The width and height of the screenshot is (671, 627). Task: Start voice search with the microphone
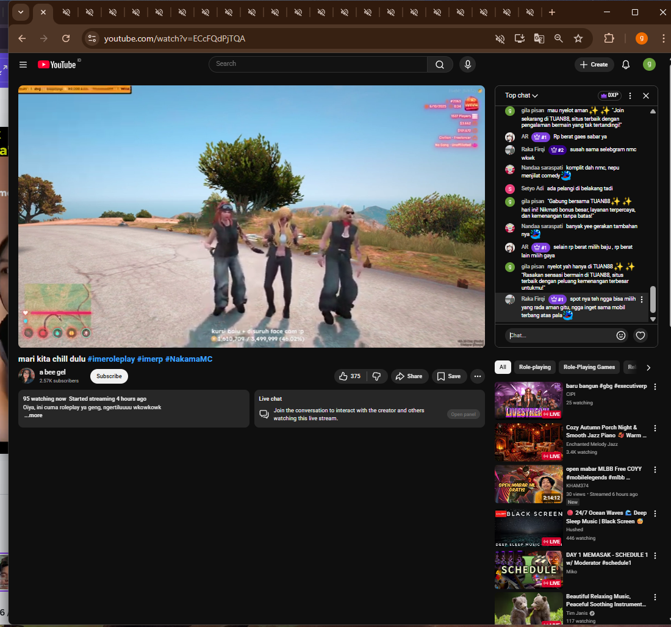coord(468,64)
